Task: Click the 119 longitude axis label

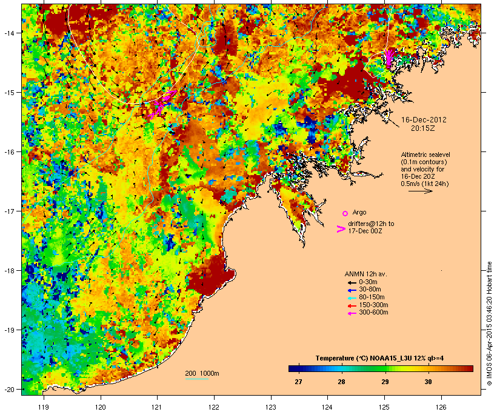Action: (x=44, y=407)
